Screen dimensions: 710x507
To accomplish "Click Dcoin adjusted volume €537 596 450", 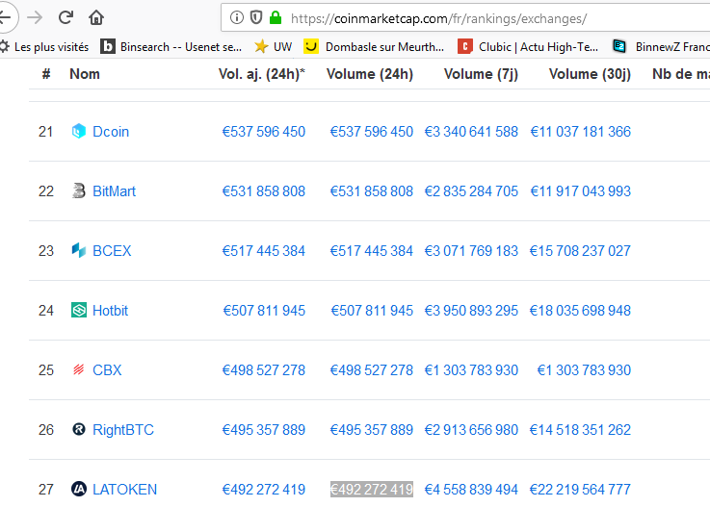I will [264, 132].
